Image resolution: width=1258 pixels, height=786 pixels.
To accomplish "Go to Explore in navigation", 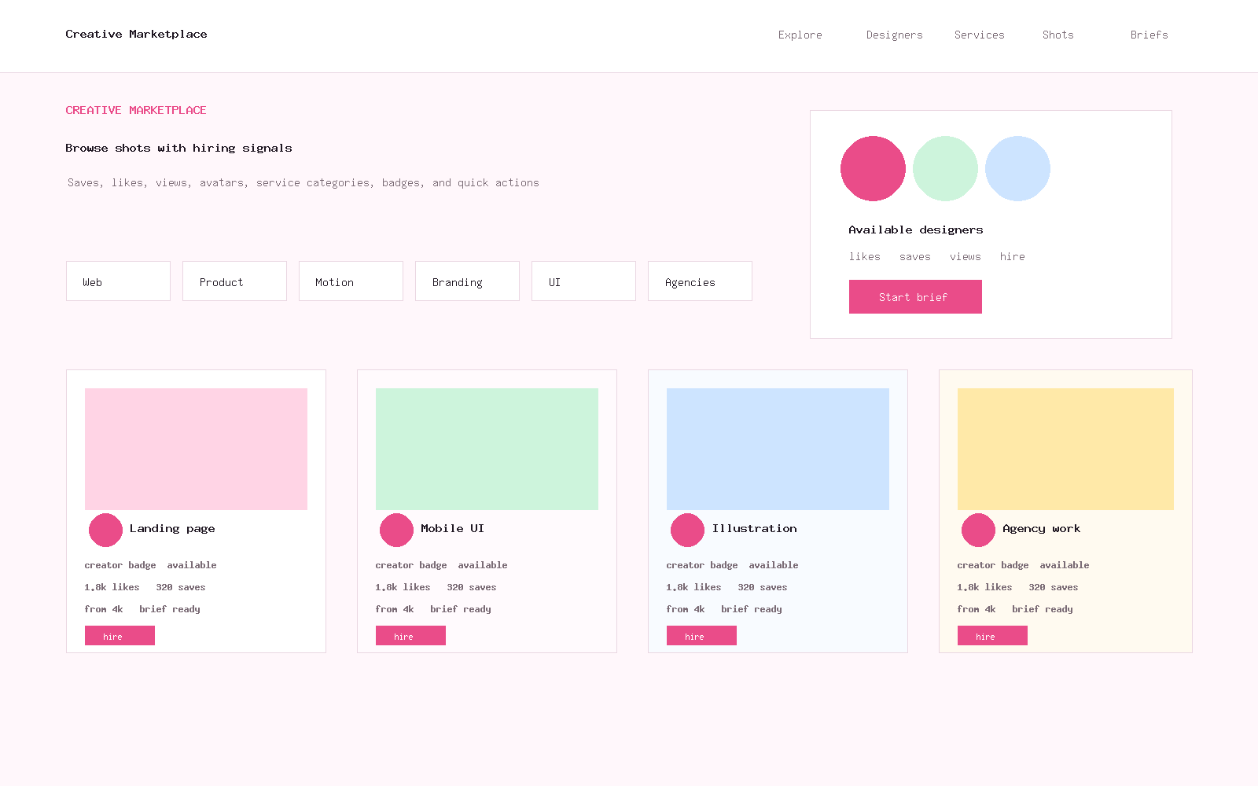I will pos(800,35).
